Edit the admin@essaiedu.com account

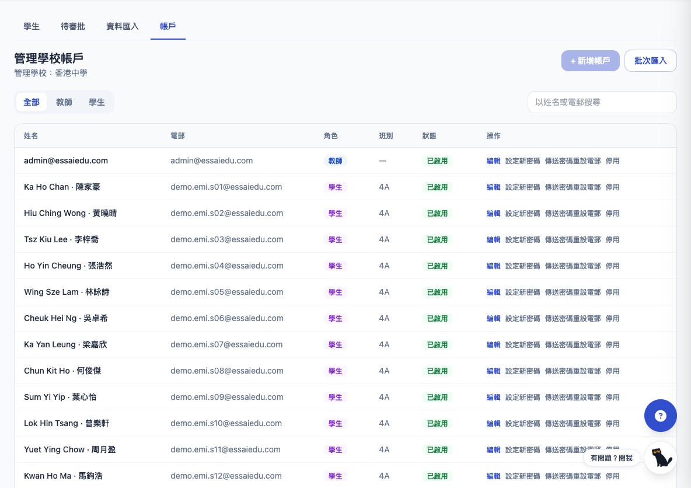pos(493,161)
